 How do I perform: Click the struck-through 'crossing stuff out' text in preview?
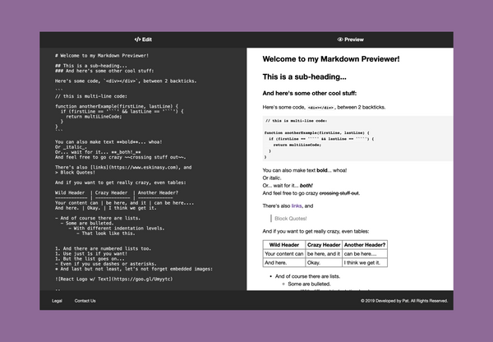coord(339,193)
